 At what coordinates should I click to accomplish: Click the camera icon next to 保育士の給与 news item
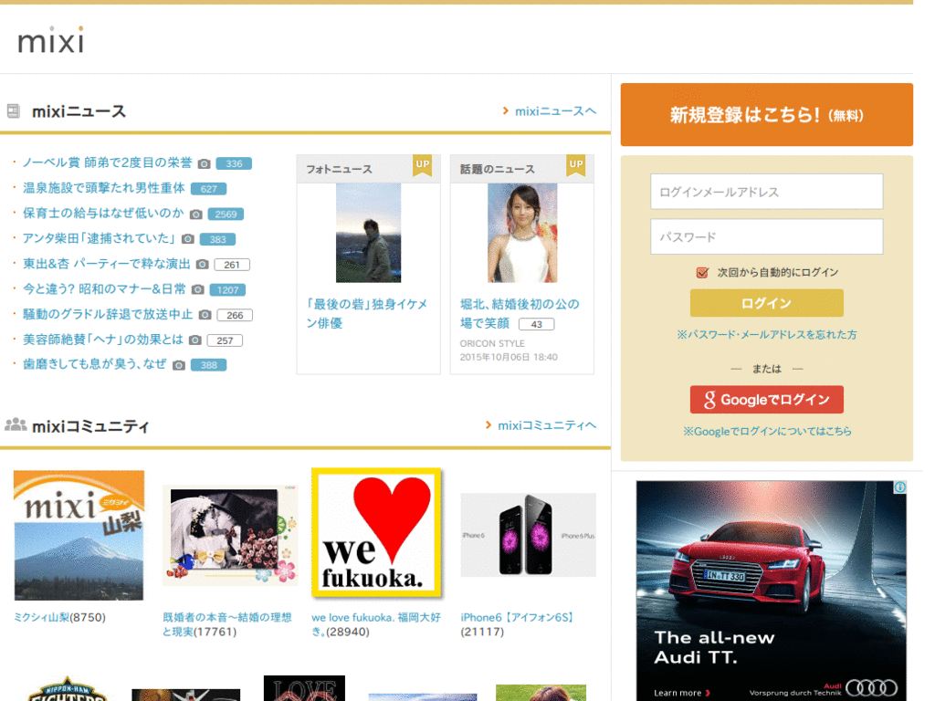coord(194,214)
